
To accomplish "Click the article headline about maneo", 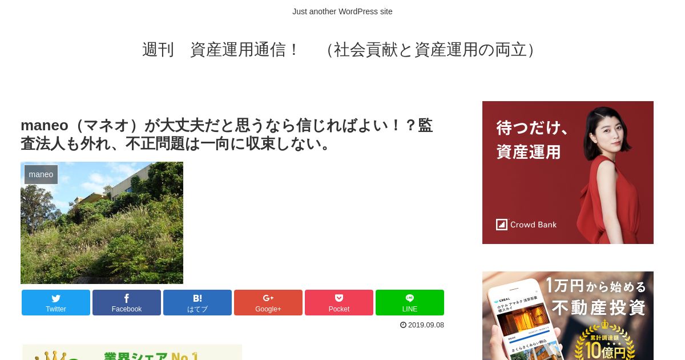I will point(227,134).
